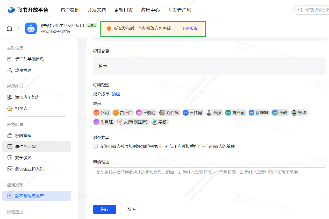Click the 正式应用@长城智选 subtitle
329x219 pixels.
click(55, 32)
